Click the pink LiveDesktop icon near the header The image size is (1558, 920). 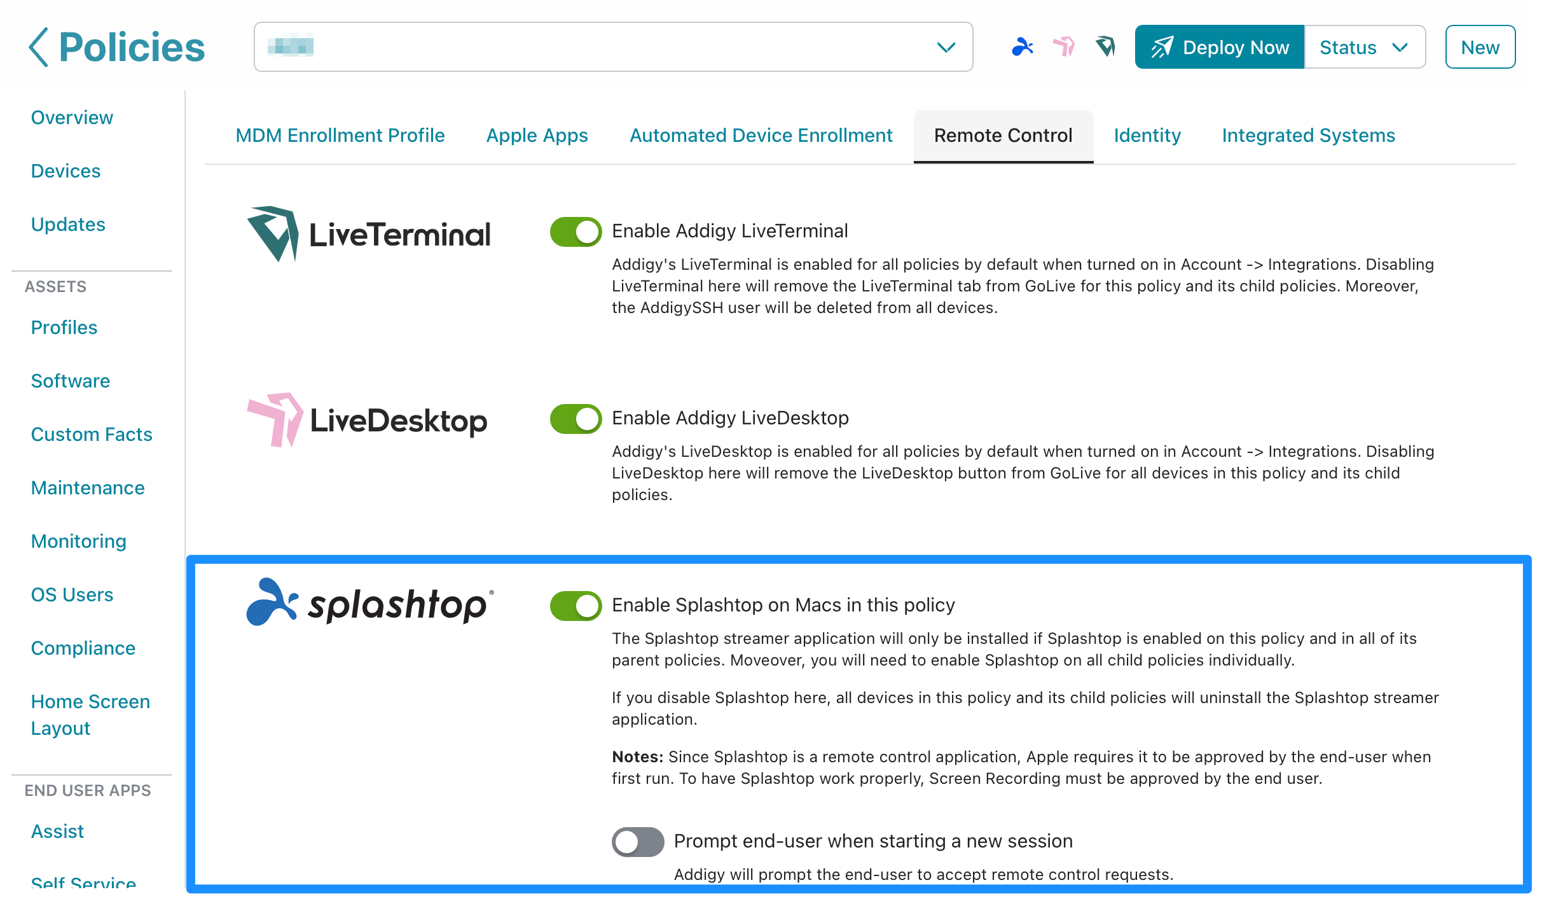(1064, 46)
